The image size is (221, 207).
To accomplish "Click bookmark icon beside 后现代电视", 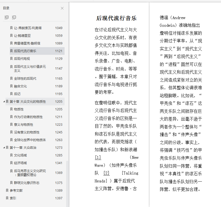I will tap(11, 58).
